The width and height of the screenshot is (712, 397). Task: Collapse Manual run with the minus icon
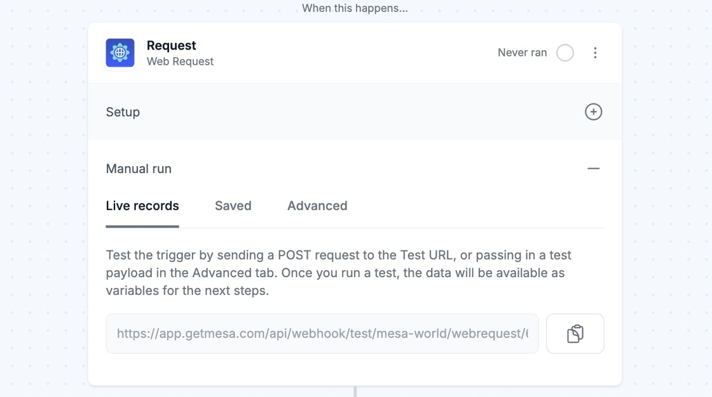tap(593, 169)
